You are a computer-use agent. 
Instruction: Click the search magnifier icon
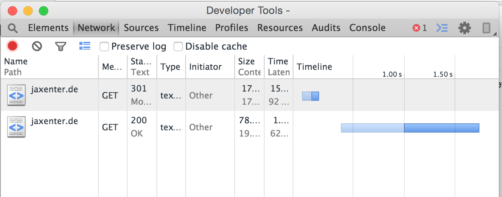pos(13,28)
